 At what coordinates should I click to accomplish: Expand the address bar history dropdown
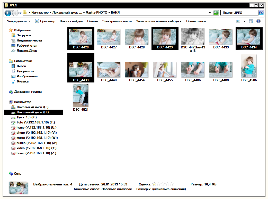[x=210, y=13]
